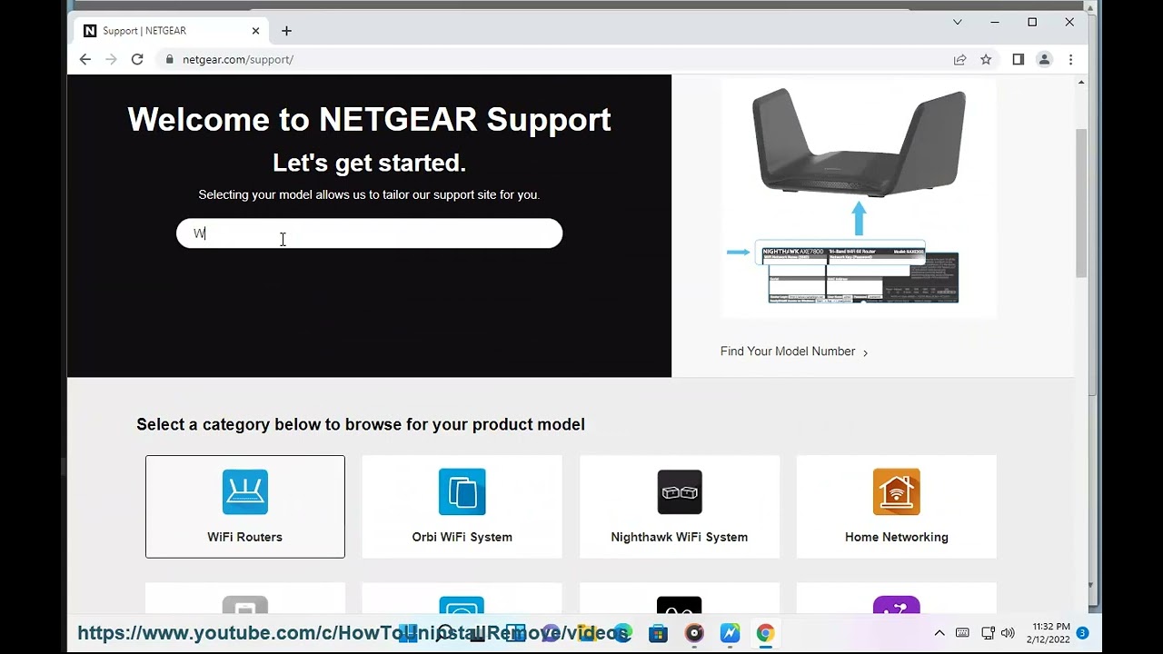The width and height of the screenshot is (1163, 654).
Task: Open the disc-shaped media app in taskbar
Action: [x=694, y=633]
